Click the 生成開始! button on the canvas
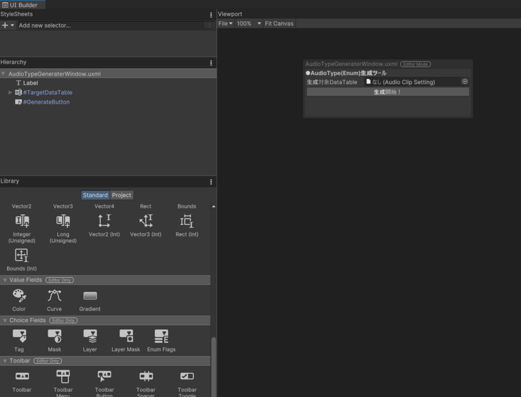Viewport: 521px width, 397px height. pyautogui.click(x=387, y=91)
